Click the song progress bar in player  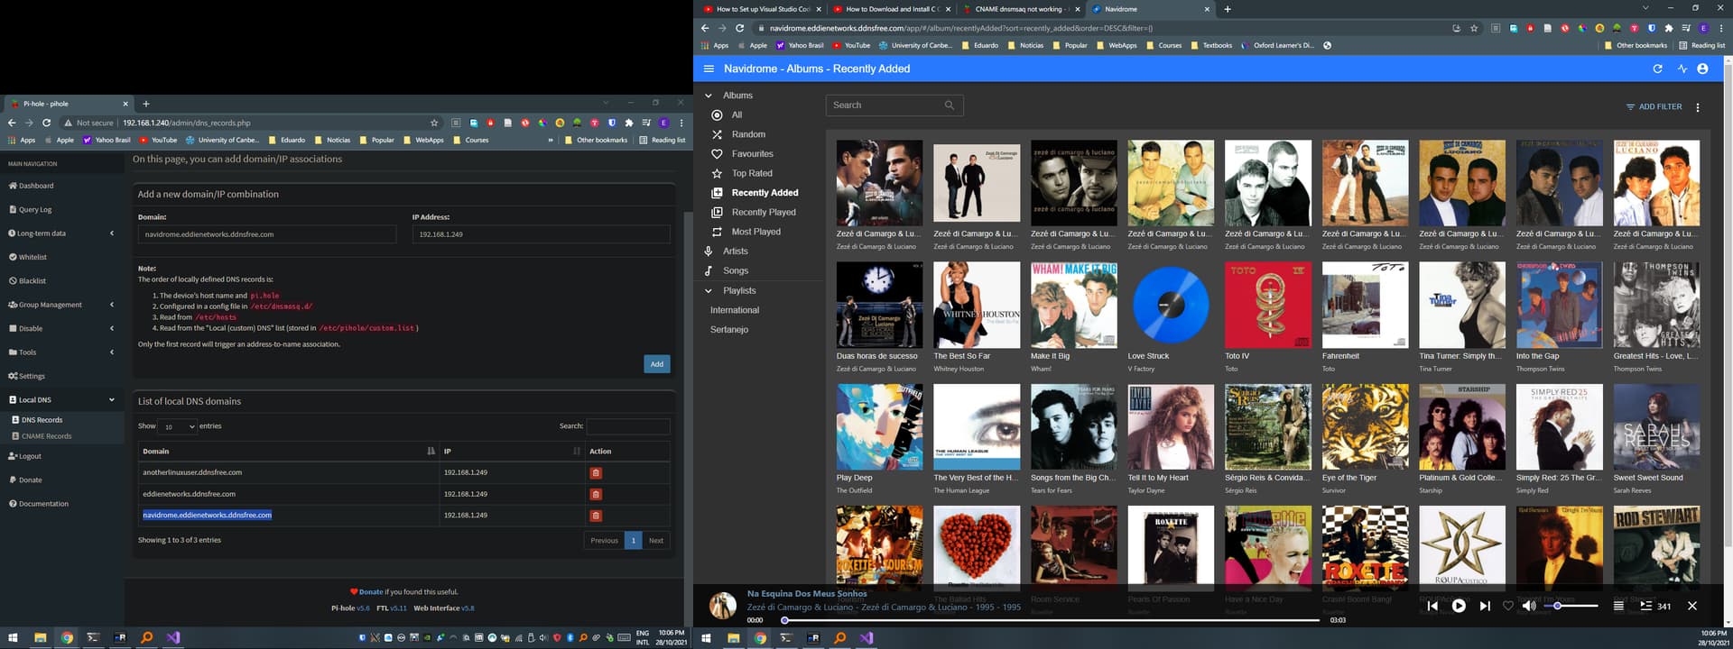point(1052,620)
